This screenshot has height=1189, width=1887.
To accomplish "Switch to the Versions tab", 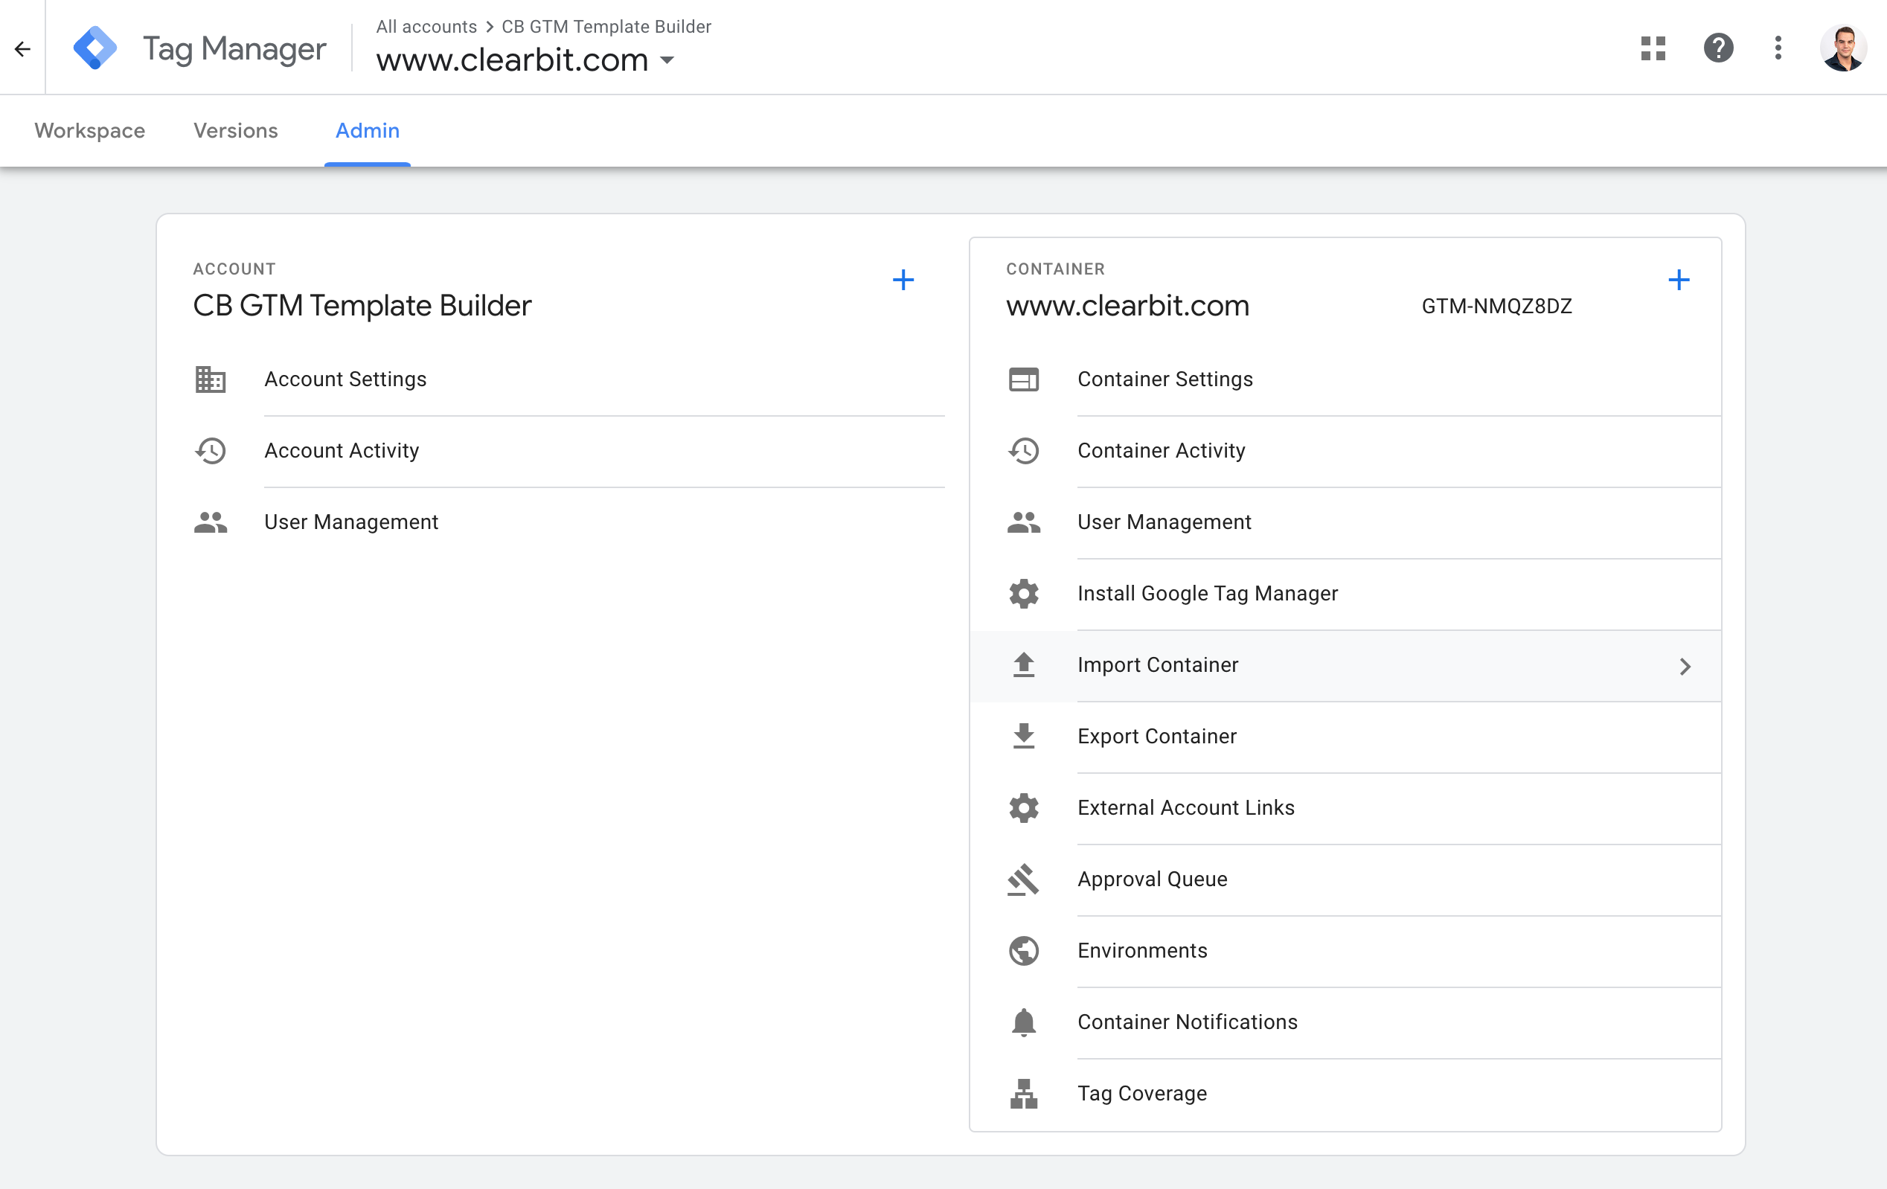I will click(x=235, y=130).
